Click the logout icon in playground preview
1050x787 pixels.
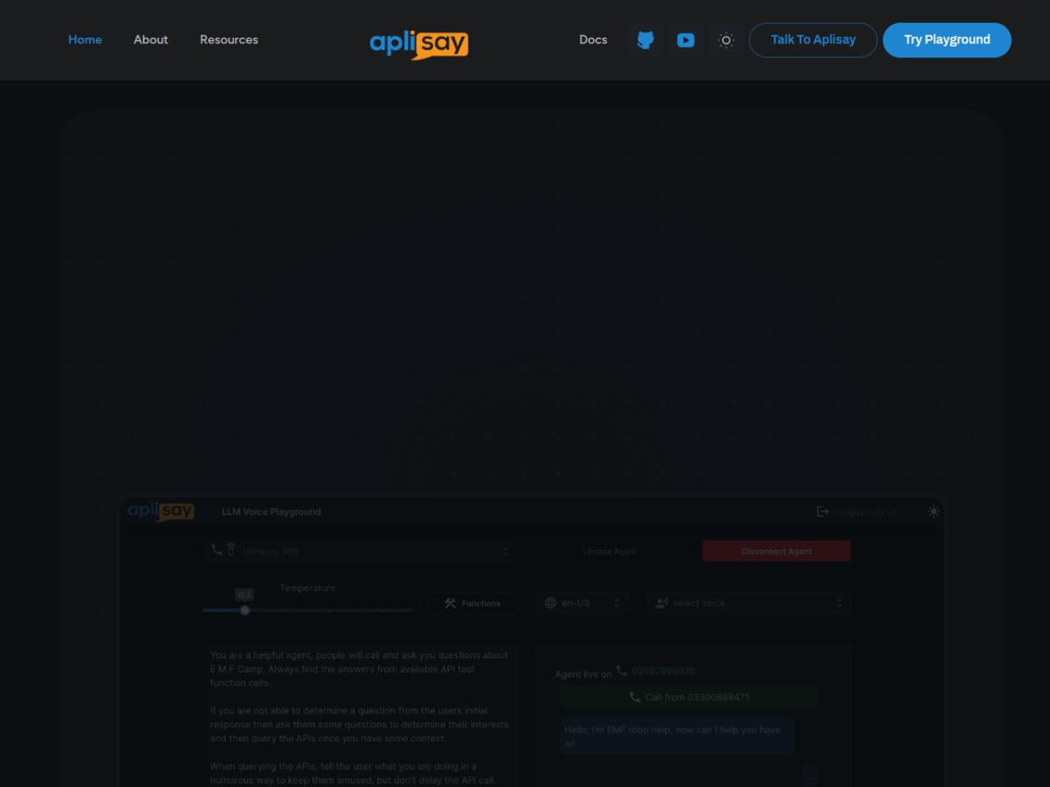823,512
